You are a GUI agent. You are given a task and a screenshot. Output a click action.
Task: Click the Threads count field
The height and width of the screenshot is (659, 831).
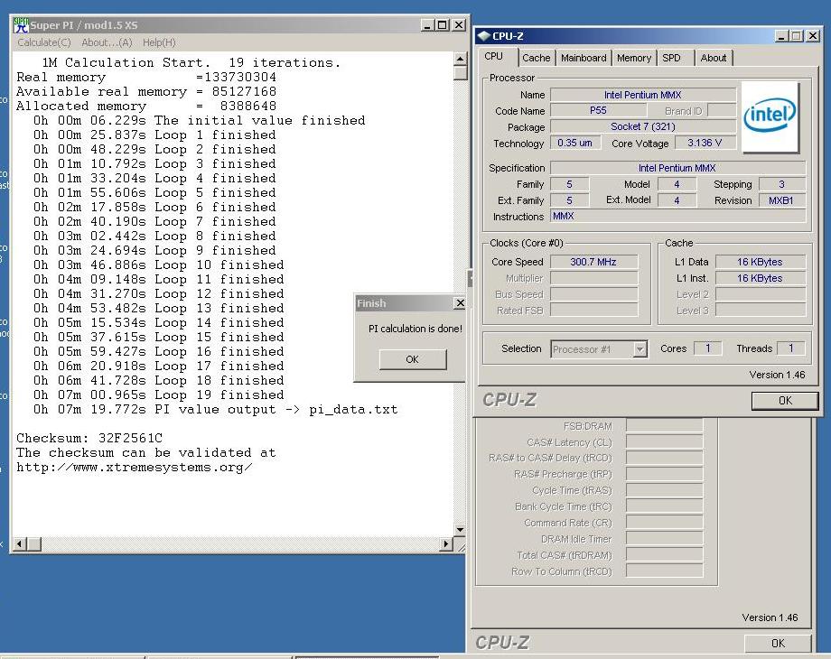pos(790,348)
